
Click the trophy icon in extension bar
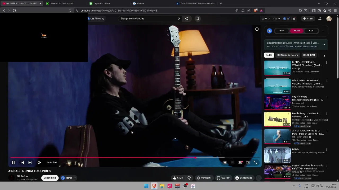(x=294, y=18)
